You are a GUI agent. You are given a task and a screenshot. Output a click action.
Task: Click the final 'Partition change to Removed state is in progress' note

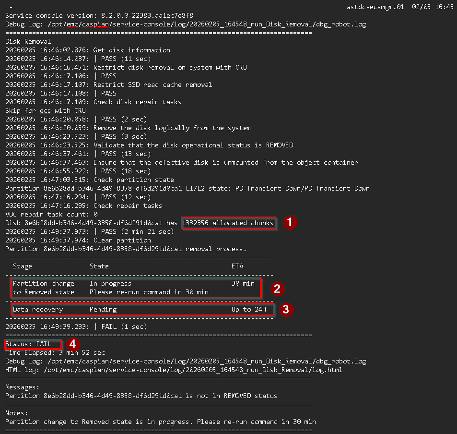pyautogui.click(x=161, y=422)
